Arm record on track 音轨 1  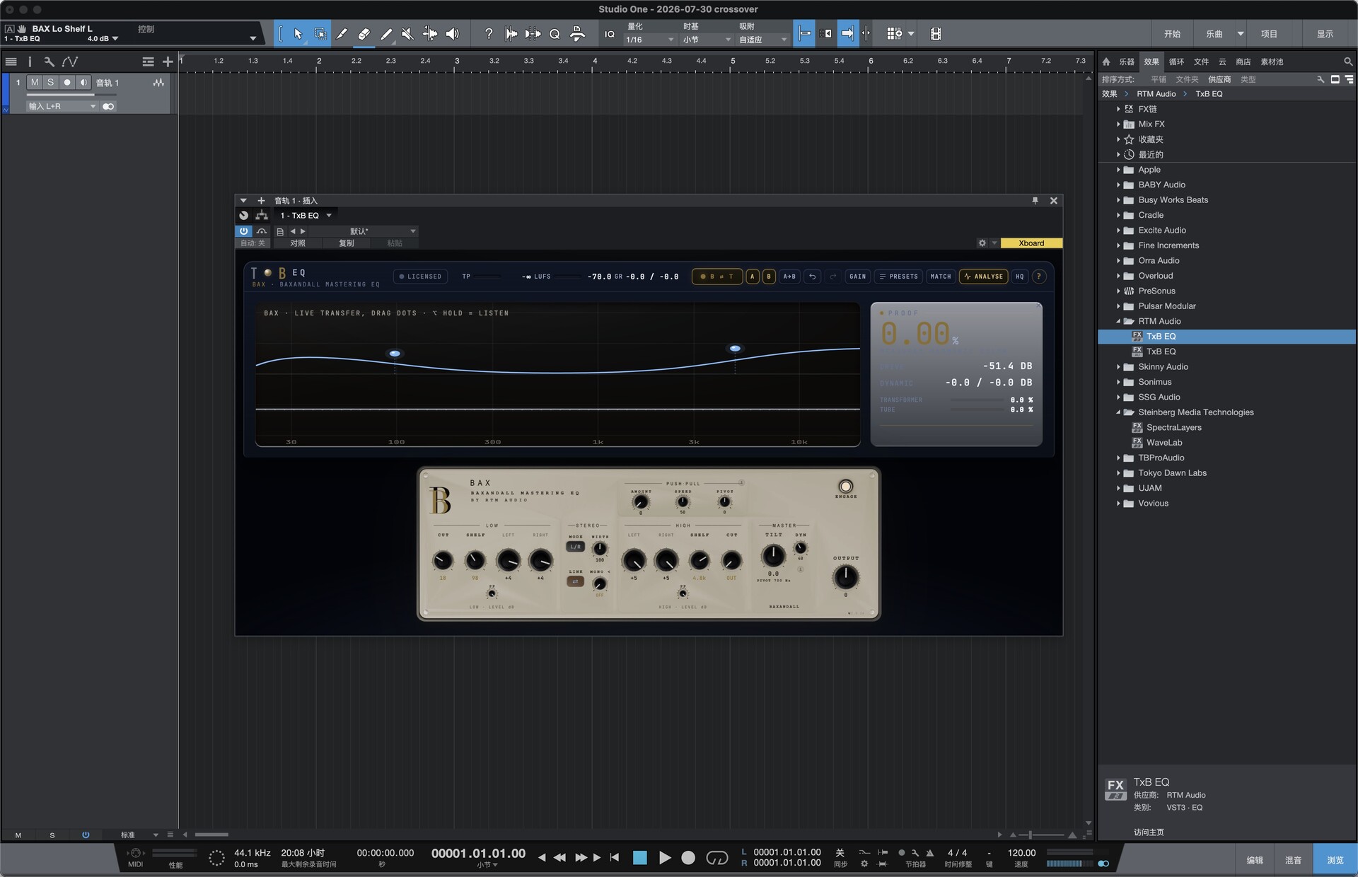pyautogui.click(x=67, y=83)
